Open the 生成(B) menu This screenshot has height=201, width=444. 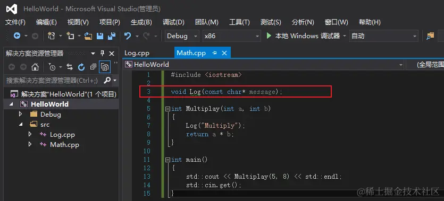(141, 22)
